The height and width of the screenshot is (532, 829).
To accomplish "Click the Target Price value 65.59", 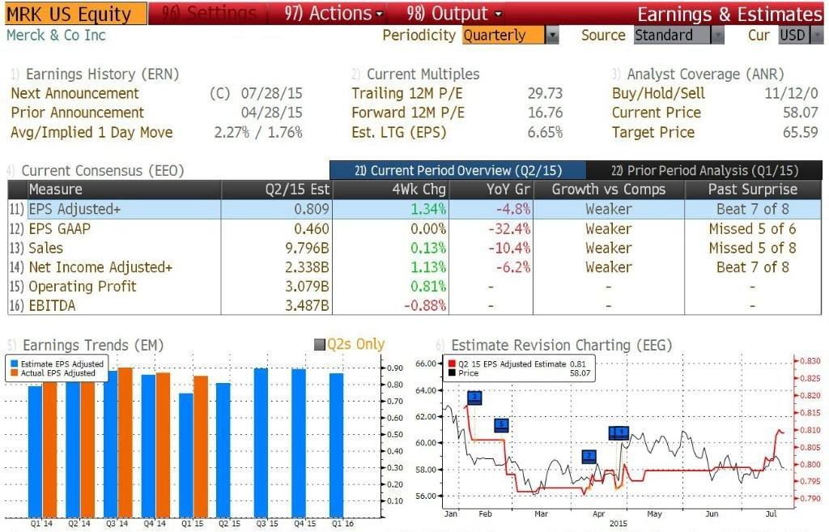I will pyautogui.click(x=801, y=132).
